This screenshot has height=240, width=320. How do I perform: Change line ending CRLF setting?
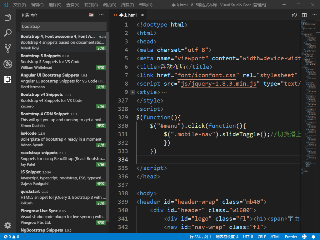(262, 237)
